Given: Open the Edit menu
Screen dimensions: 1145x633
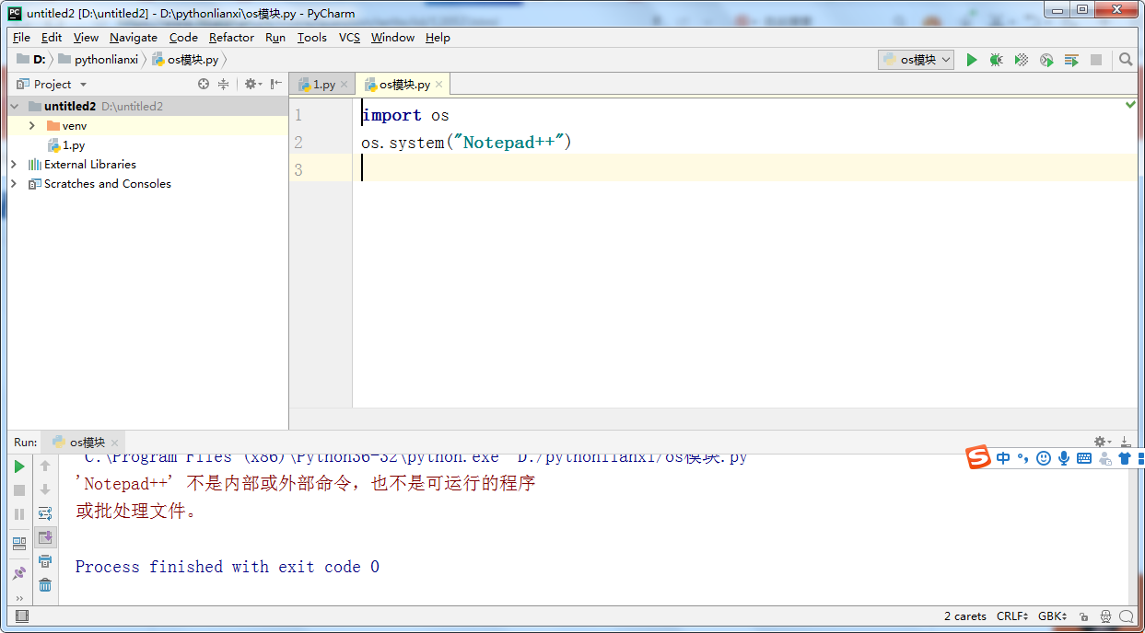Looking at the screenshot, I should [x=52, y=38].
